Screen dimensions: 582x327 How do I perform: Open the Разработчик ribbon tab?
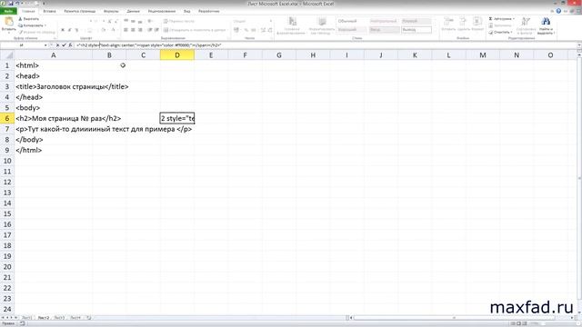209,11
